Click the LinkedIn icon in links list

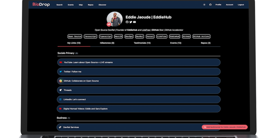61,99
